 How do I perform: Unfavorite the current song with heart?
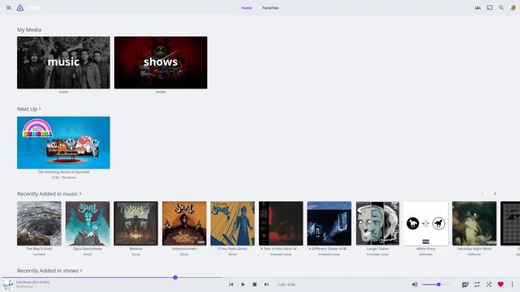click(x=501, y=285)
